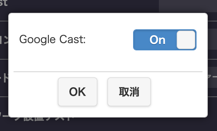217x131 pixels.
Task: Click the gray panel behind dialog at top-right
Action: (188, 6)
